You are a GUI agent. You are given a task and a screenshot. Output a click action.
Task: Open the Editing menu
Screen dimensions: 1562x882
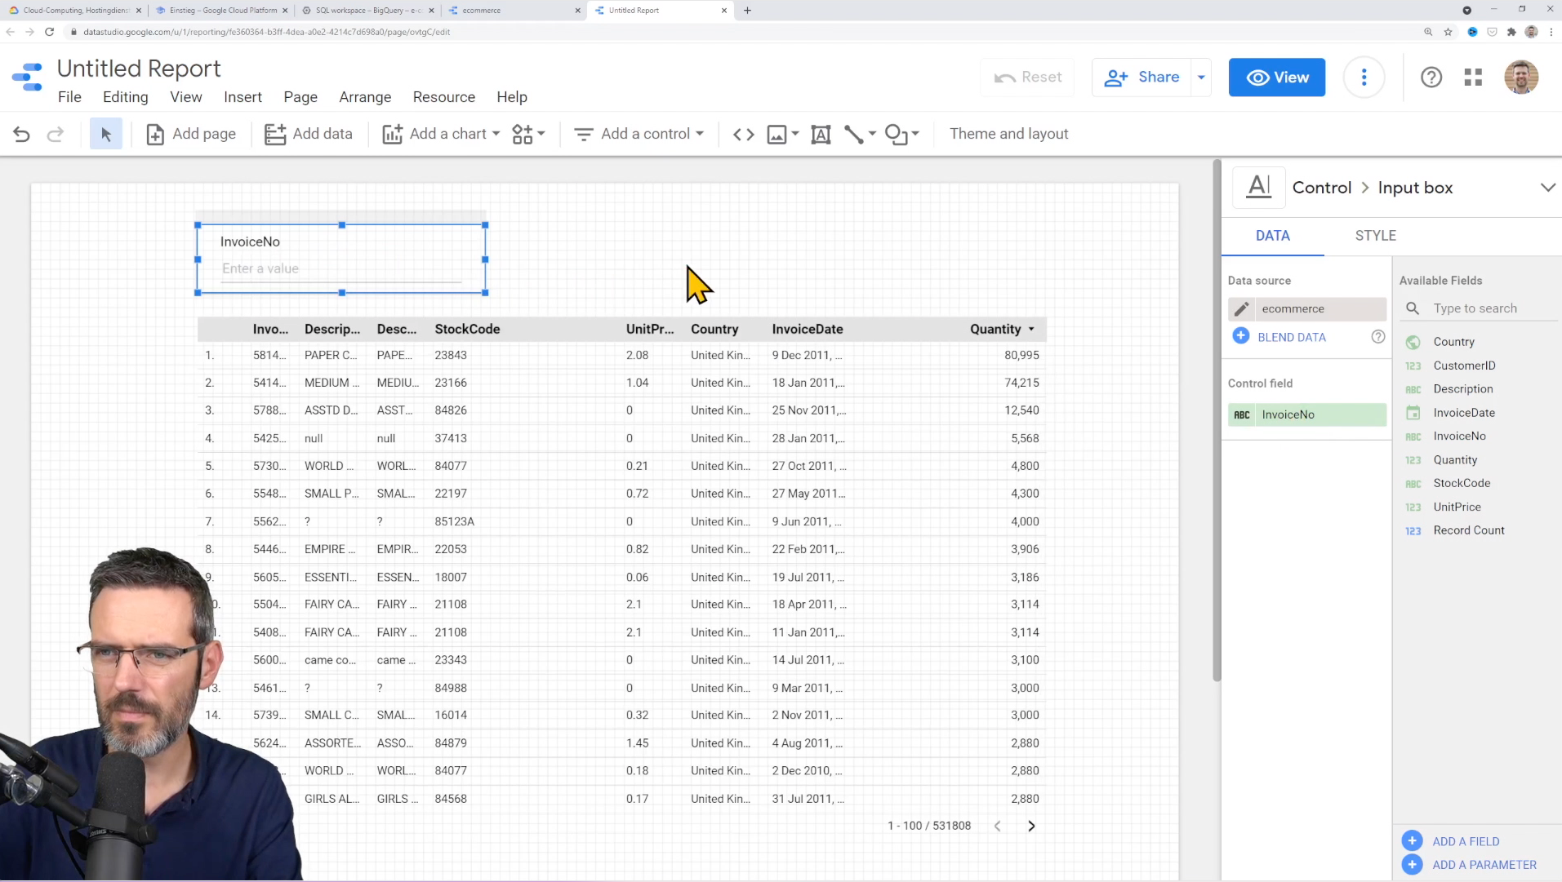coord(125,97)
